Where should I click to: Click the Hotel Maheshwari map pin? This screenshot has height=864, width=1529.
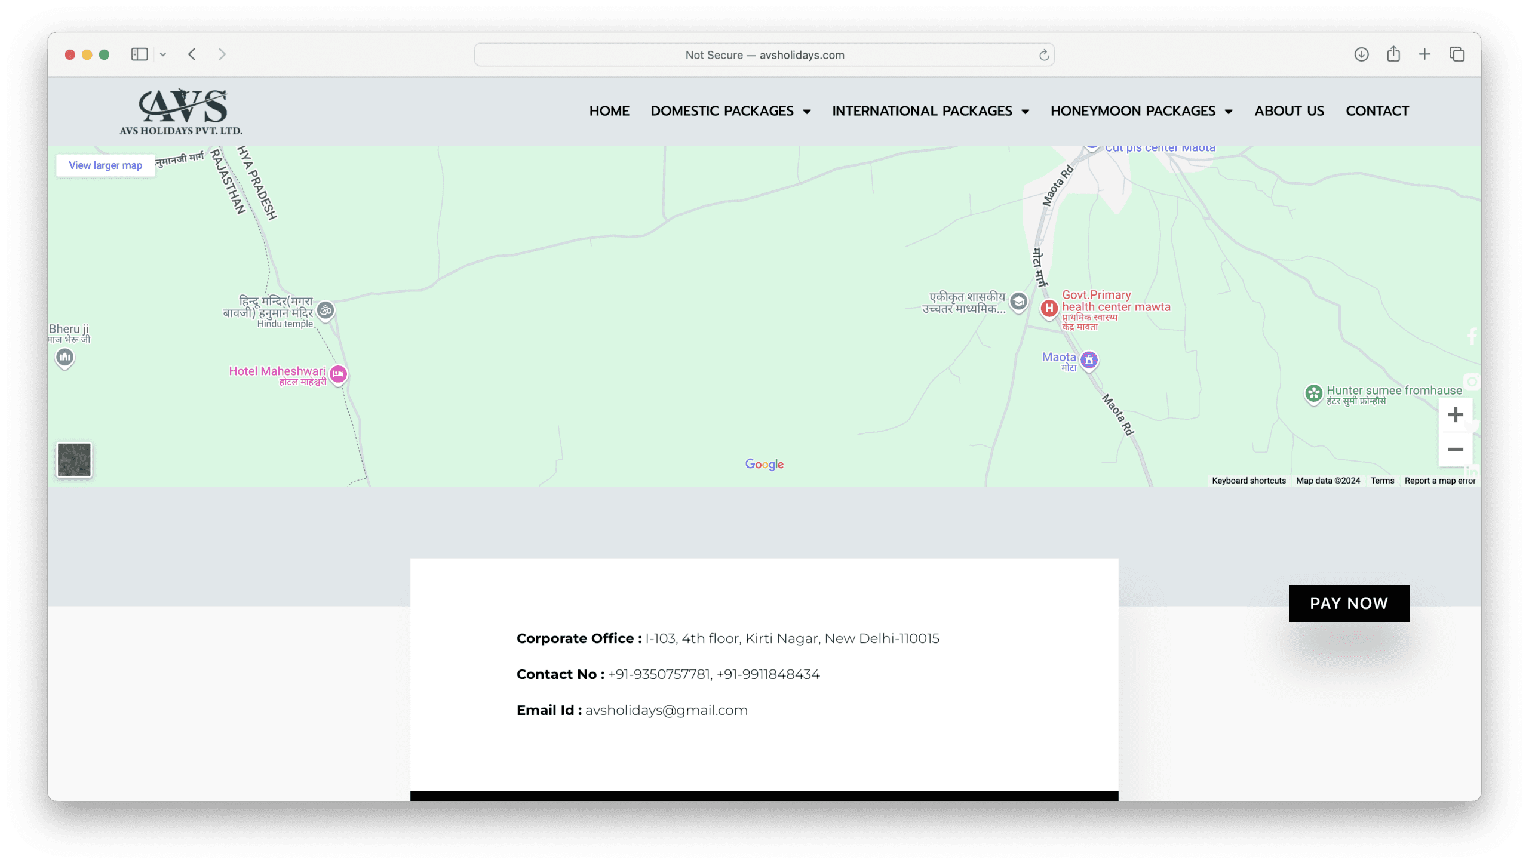(338, 374)
